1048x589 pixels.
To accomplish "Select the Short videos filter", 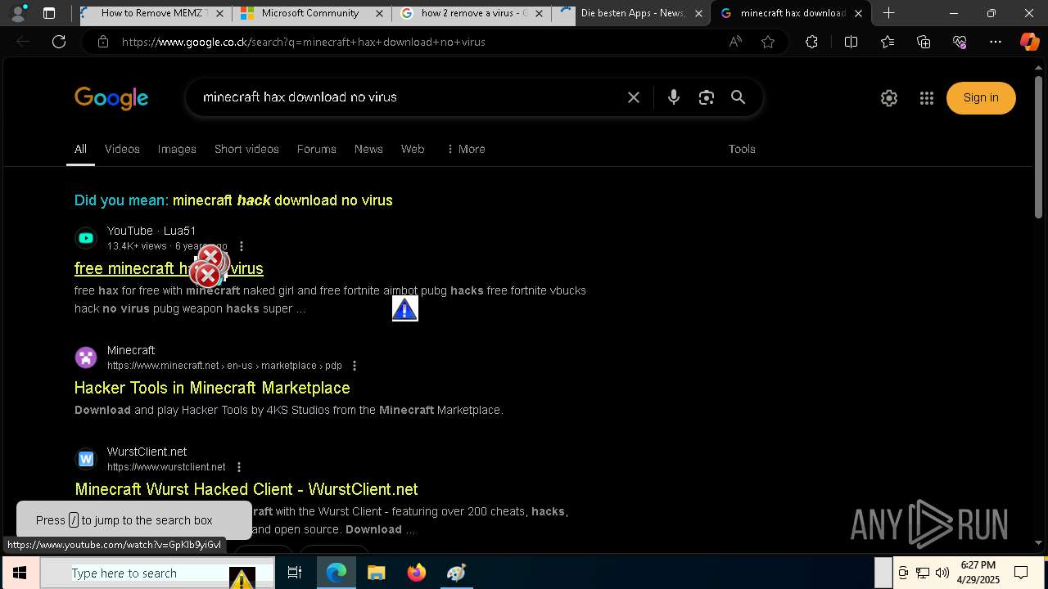I will tap(246, 149).
